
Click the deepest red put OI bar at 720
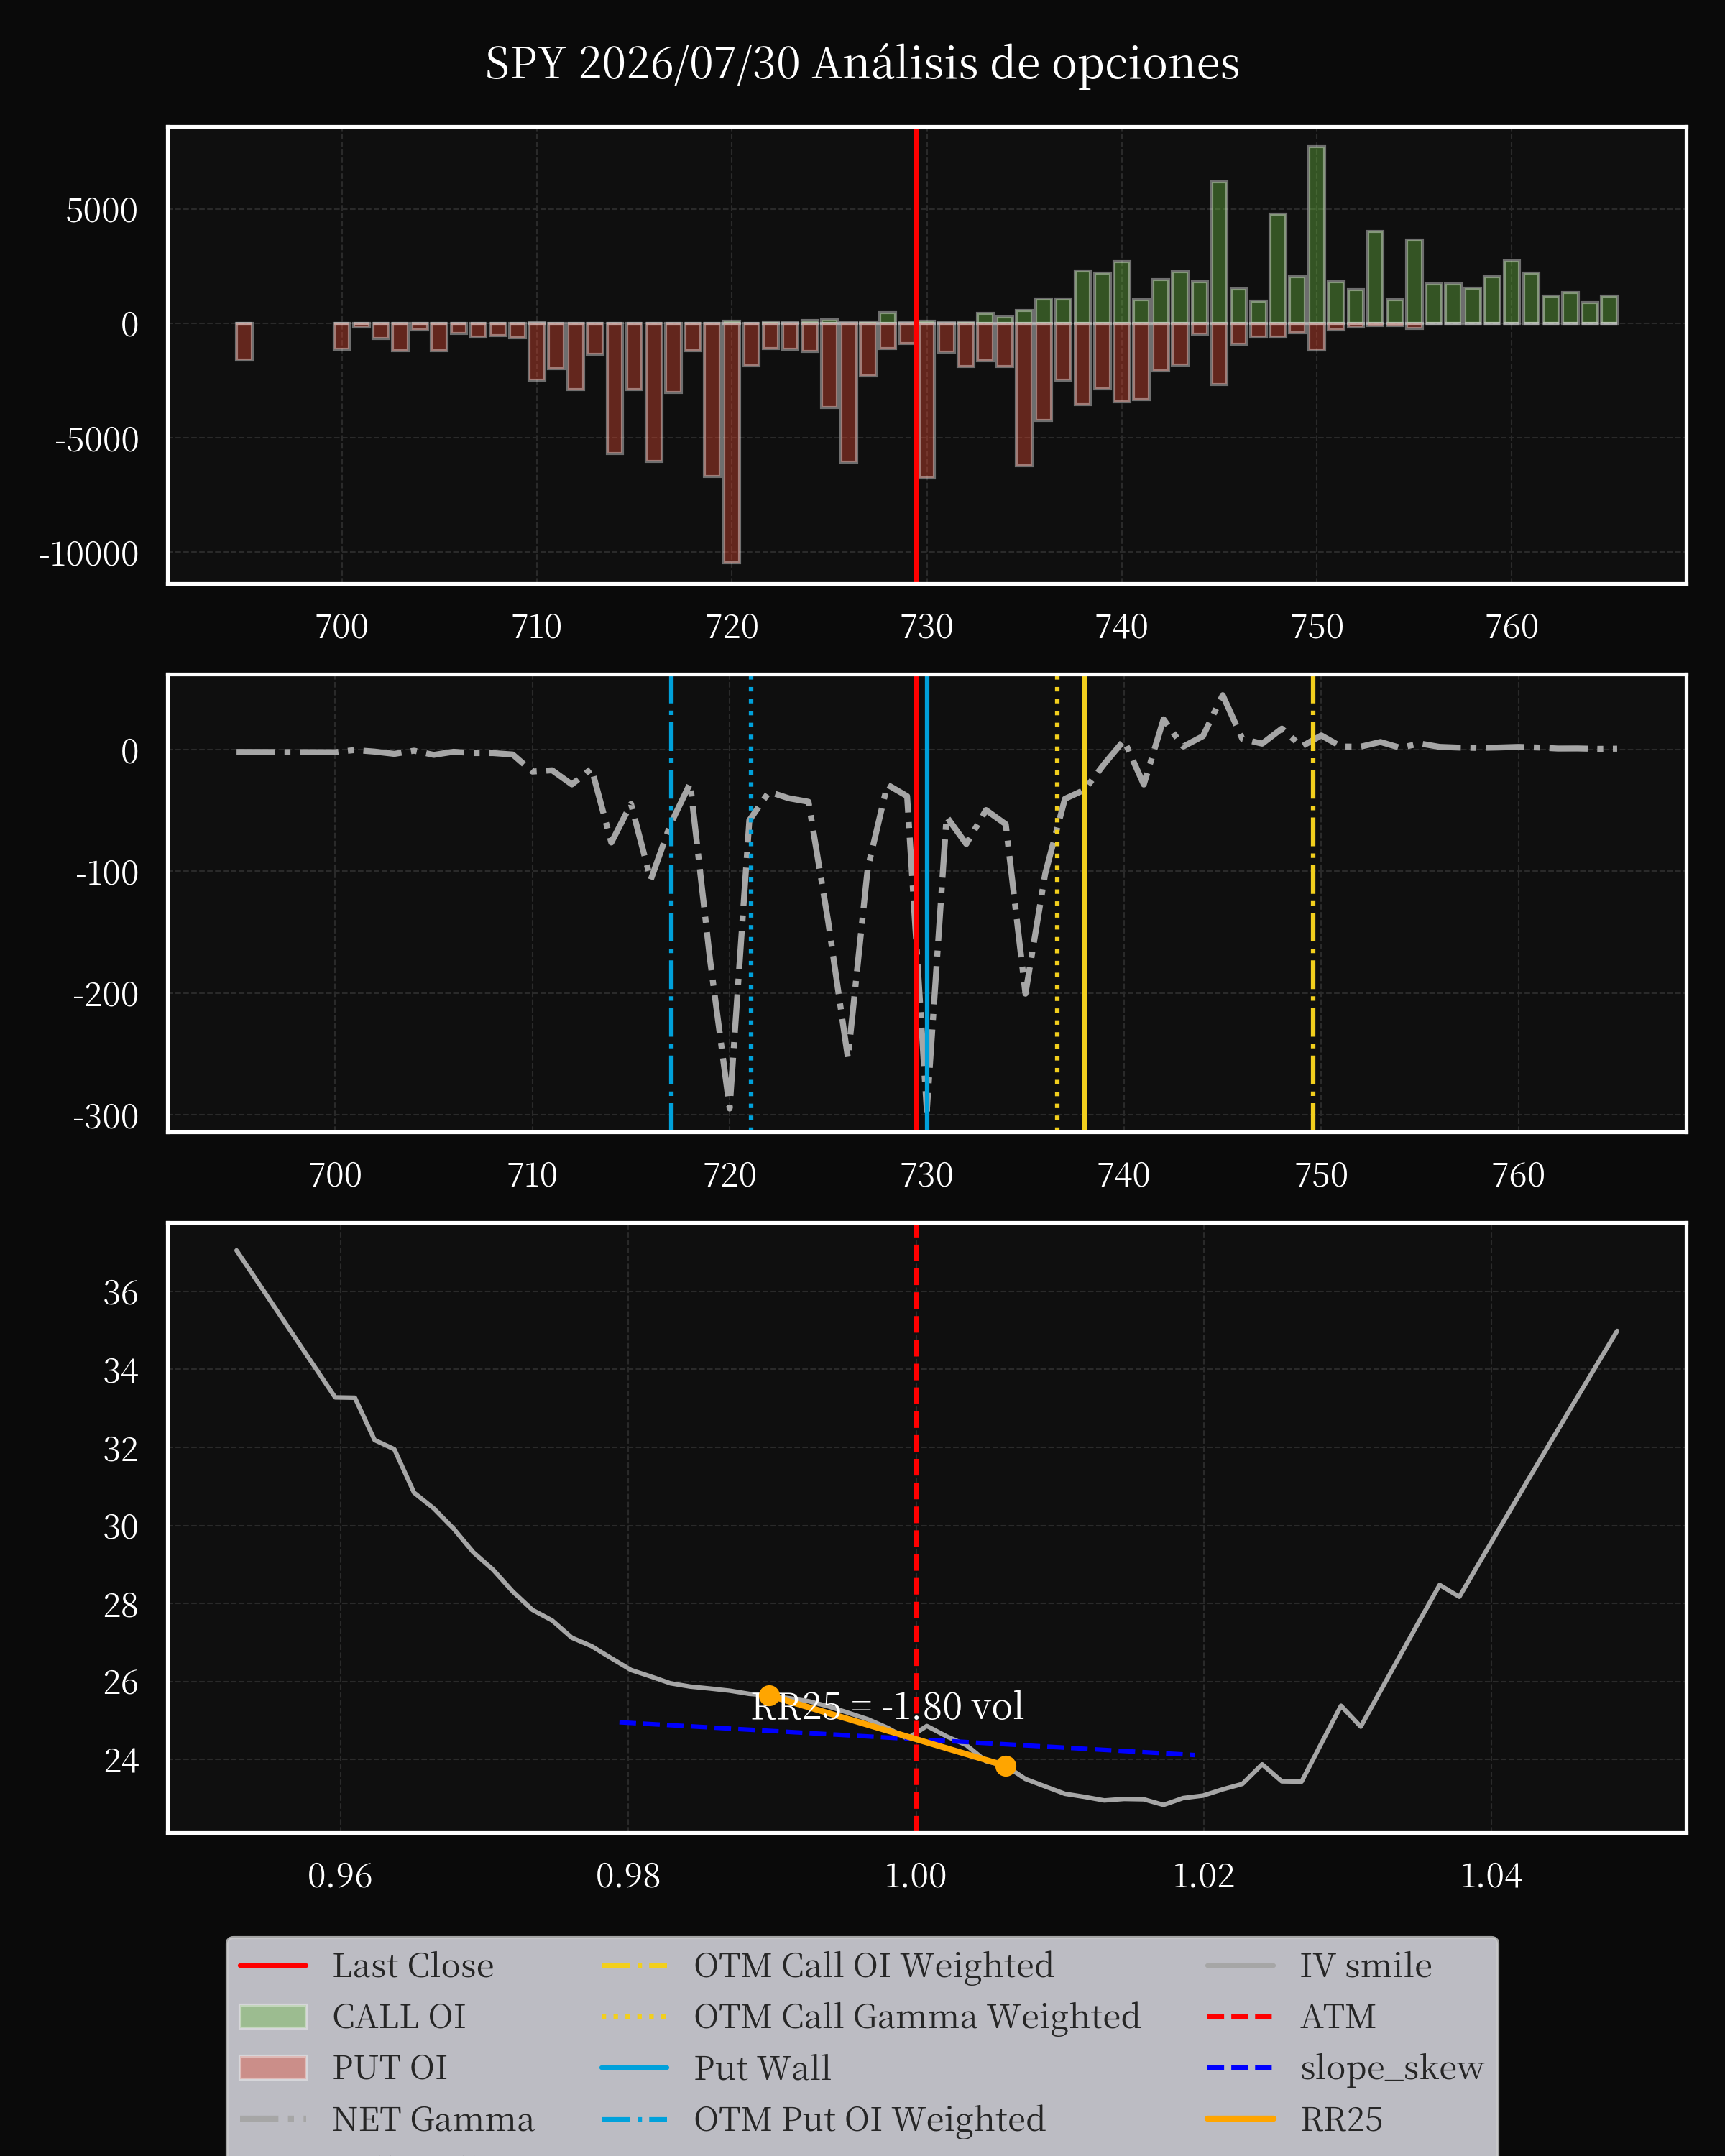pyautogui.click(x=731, y=442)
